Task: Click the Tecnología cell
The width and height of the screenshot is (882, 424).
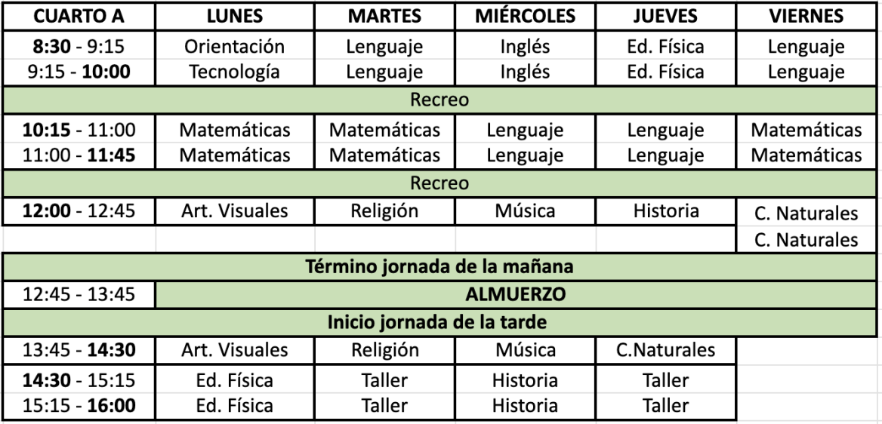Action: (x=234, y=72)
